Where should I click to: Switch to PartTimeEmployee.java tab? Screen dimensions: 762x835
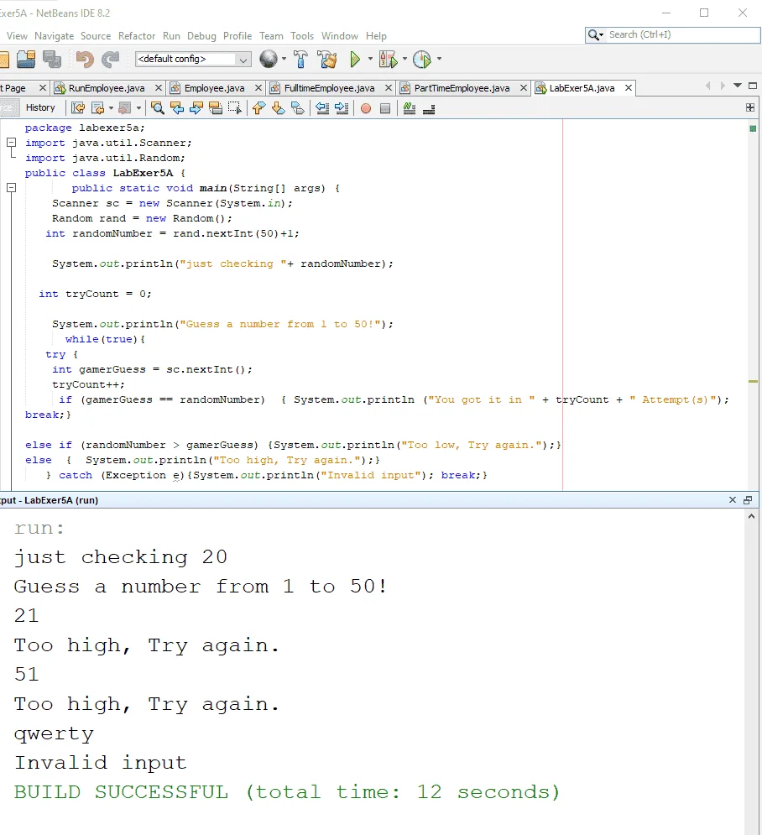[462, 88]
